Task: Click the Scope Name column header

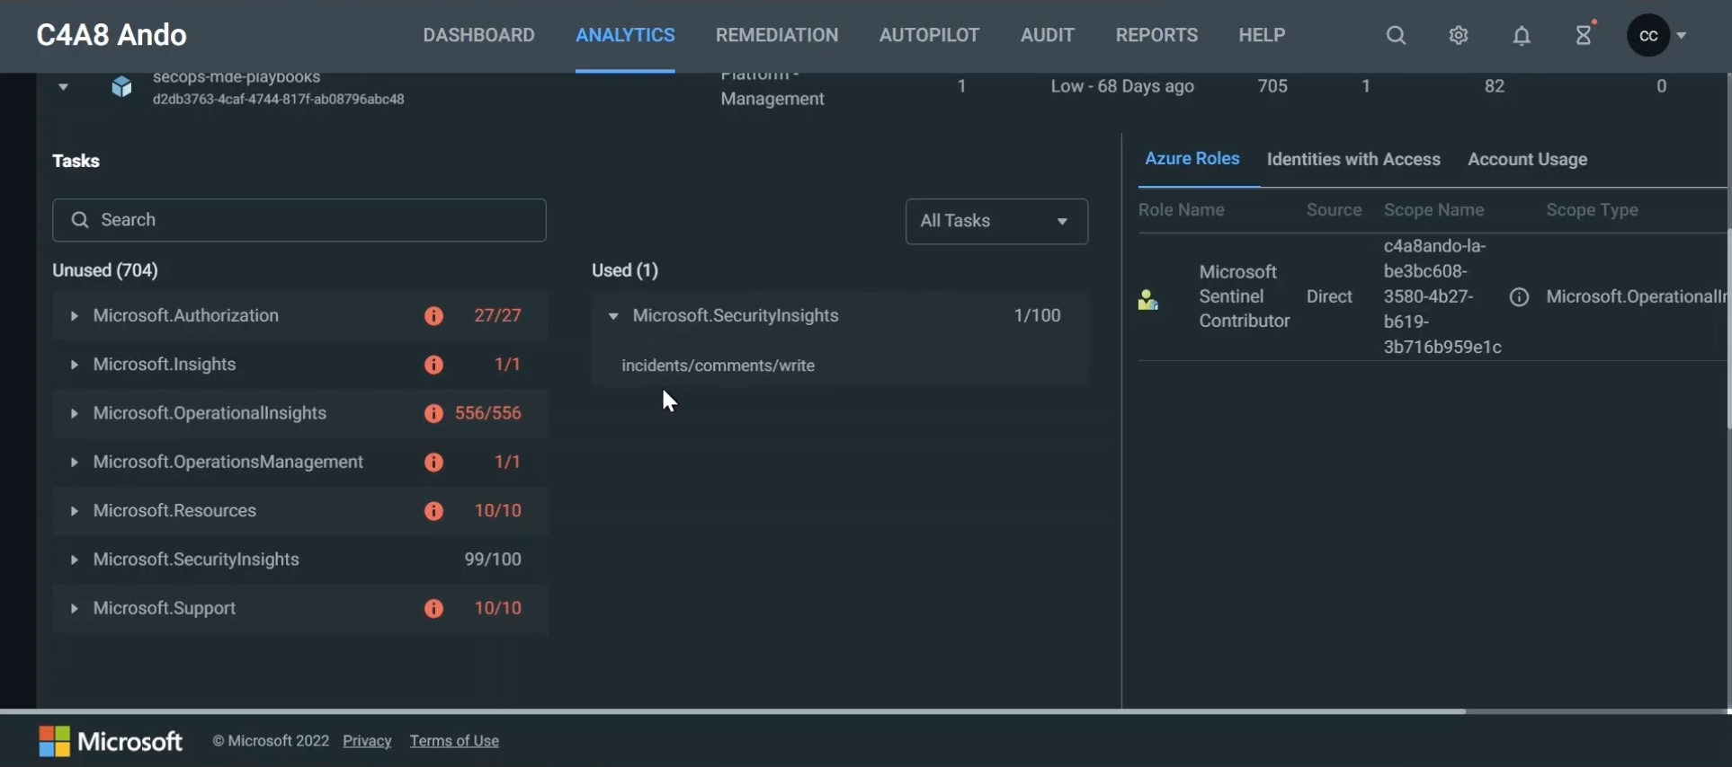Action: click(1434, 210)
